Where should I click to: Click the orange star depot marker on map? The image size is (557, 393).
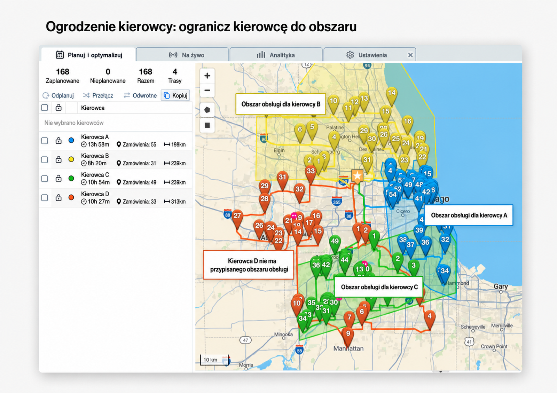[x=357, y=176]
